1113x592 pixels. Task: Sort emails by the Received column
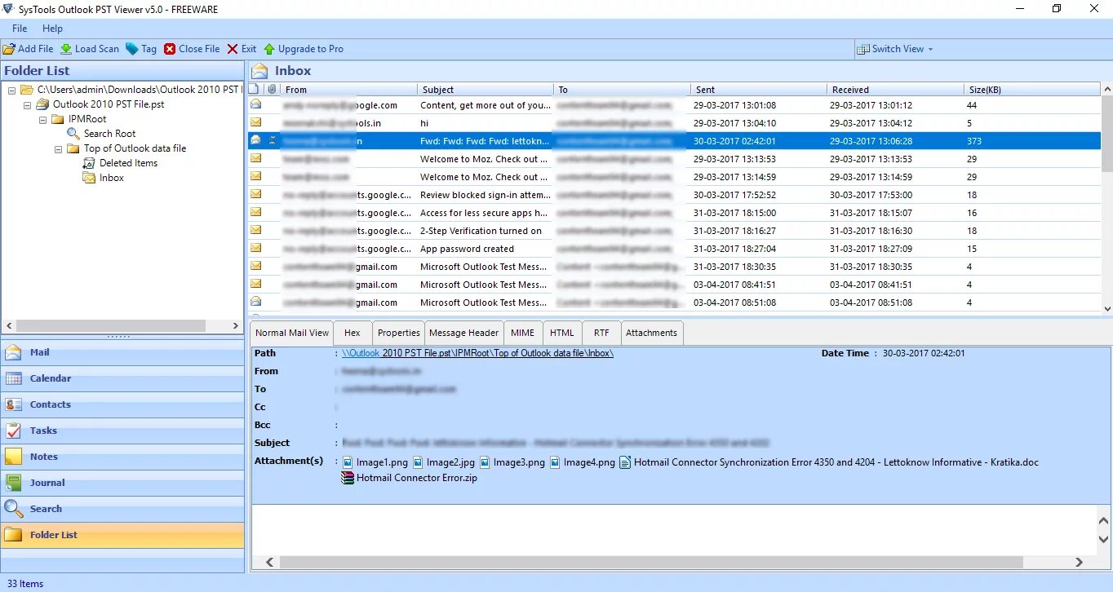click(x=894, y=90)
